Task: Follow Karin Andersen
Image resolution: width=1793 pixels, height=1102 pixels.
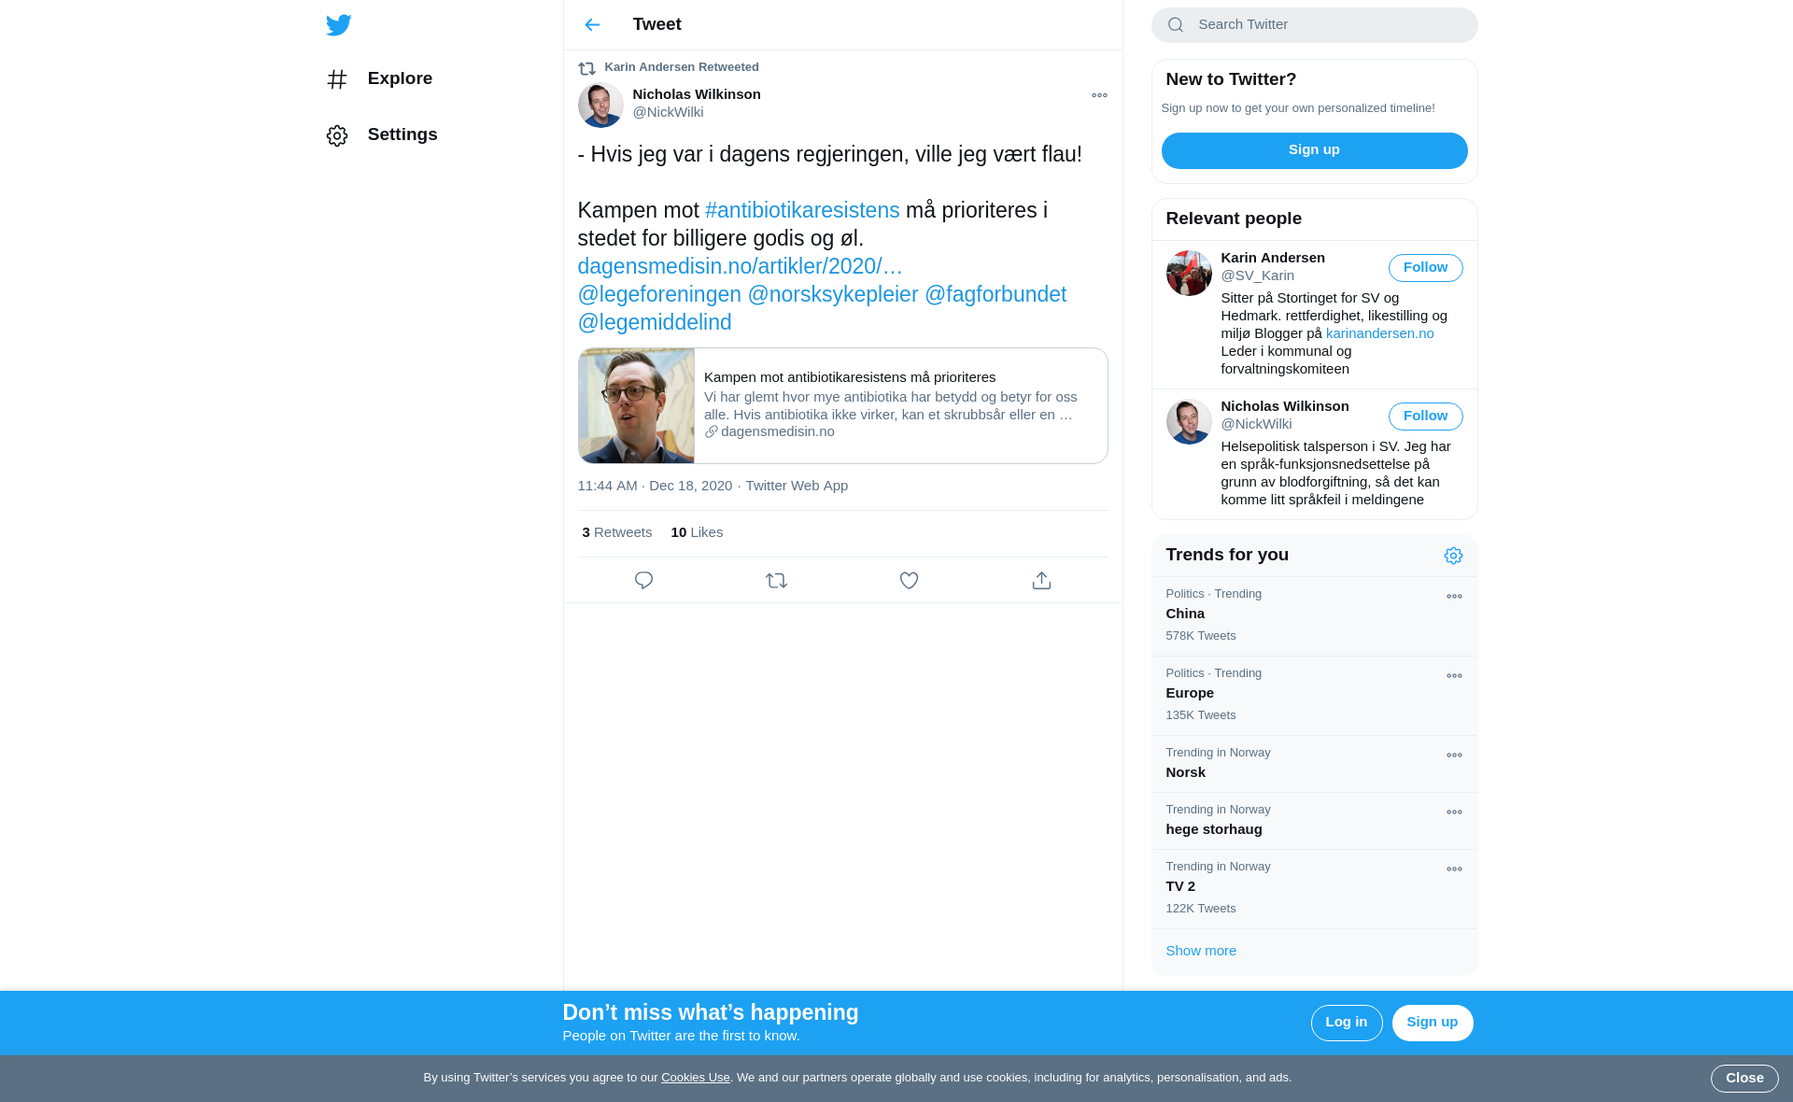Action: pos(1425,268)
